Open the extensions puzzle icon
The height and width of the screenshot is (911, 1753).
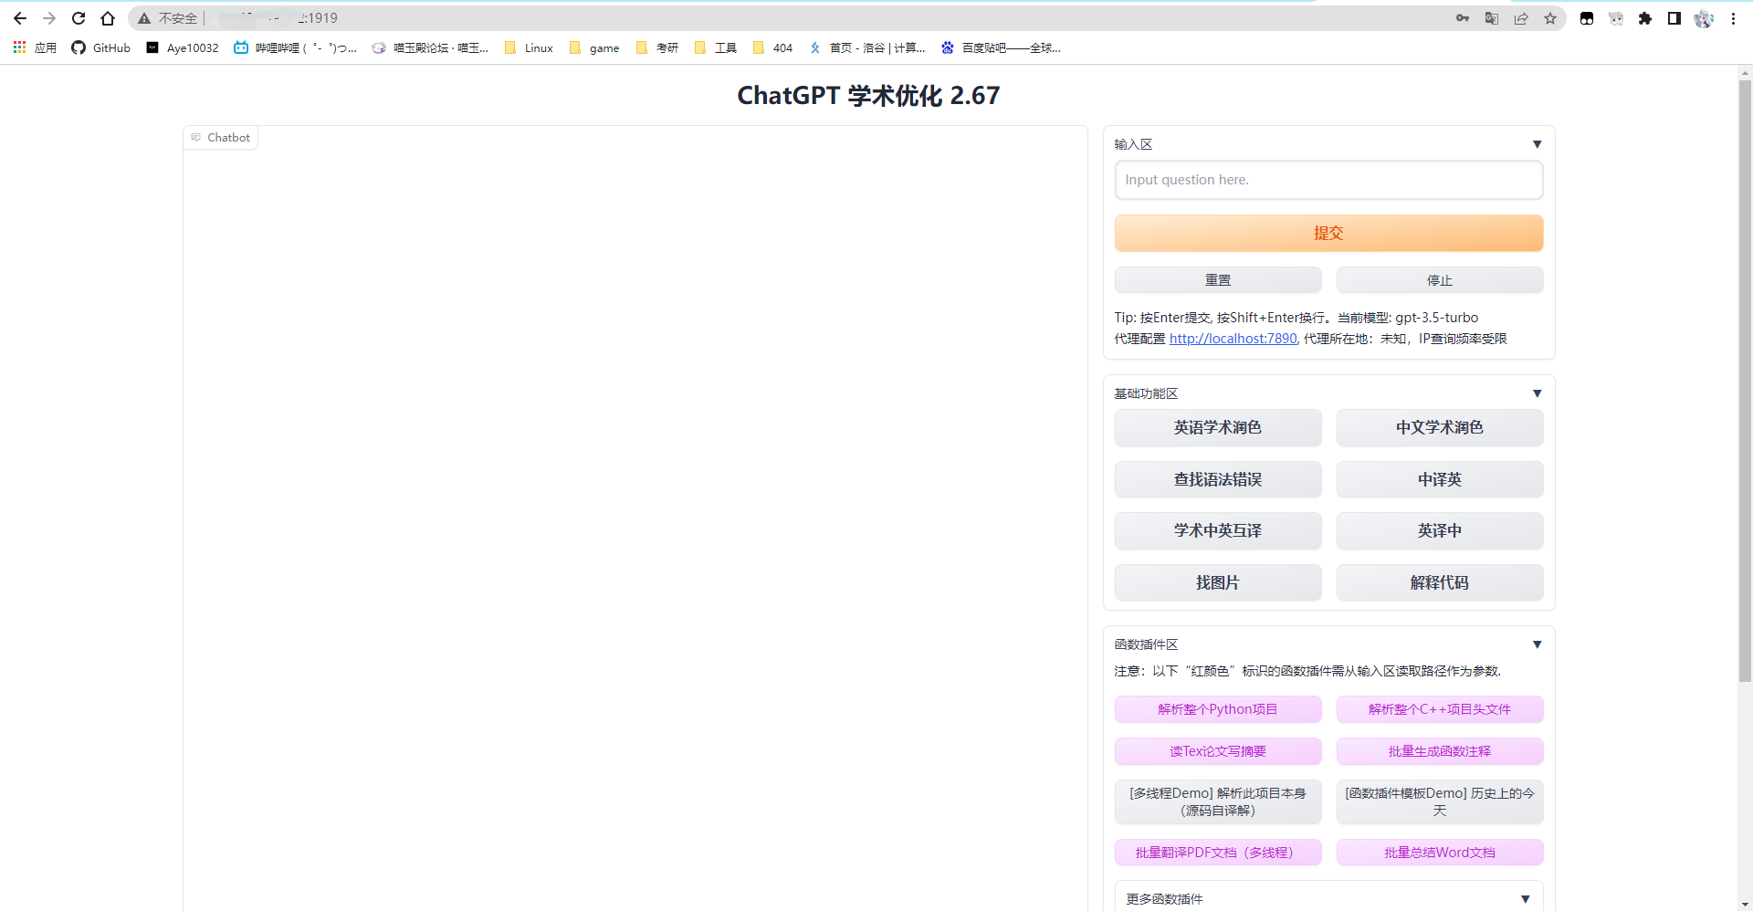point(1645,18)
